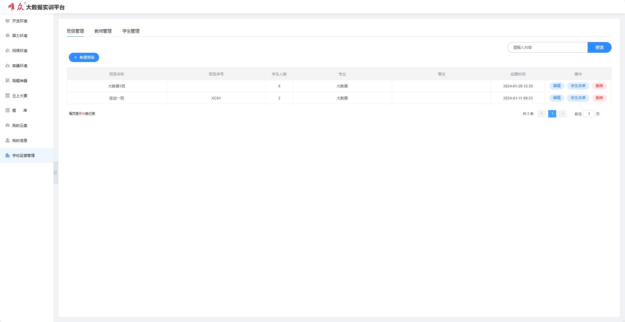Go to next page arrow

tap(563, 114)
